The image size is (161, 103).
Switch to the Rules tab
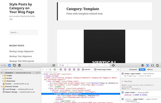[x=142, y=69]
